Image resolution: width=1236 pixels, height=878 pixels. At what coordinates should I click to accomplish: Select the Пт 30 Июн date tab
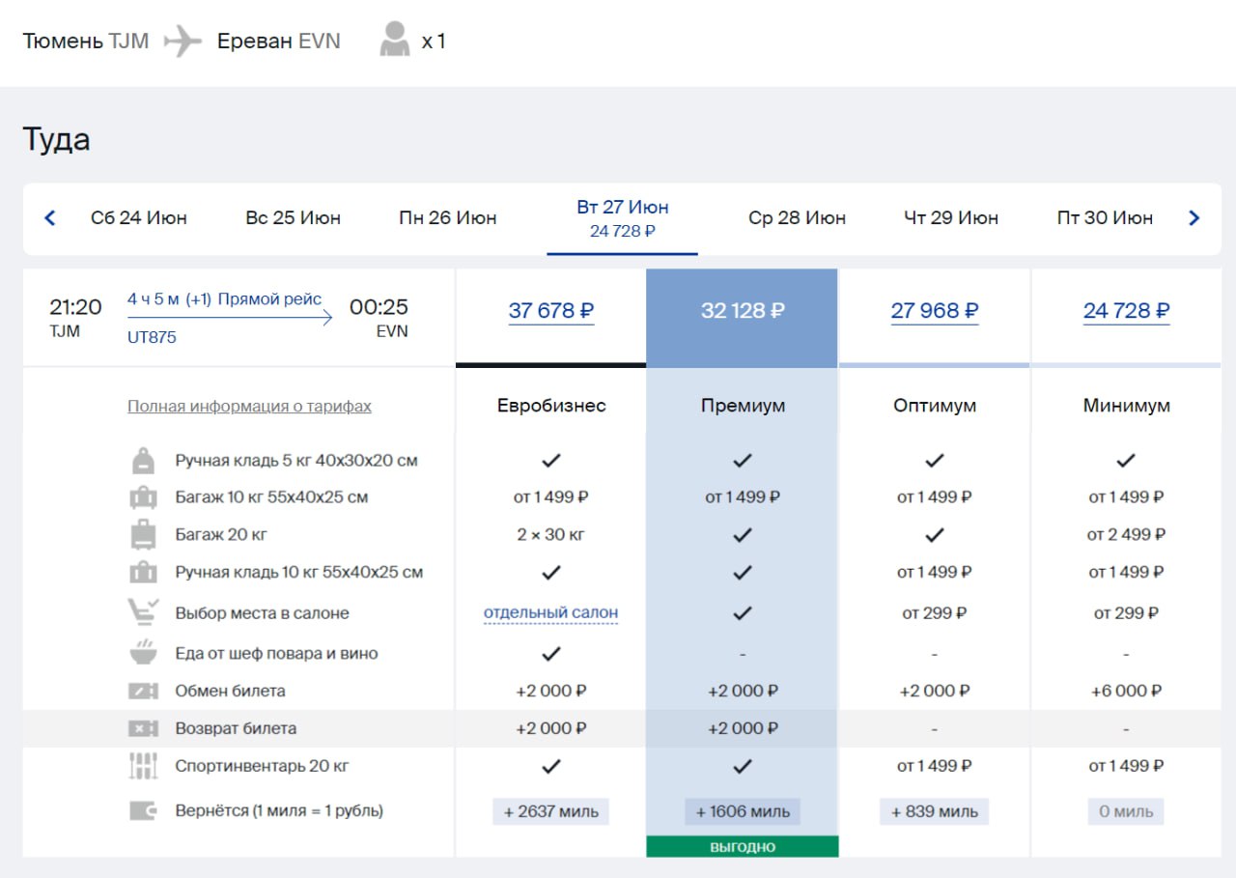pos(1105,218)
